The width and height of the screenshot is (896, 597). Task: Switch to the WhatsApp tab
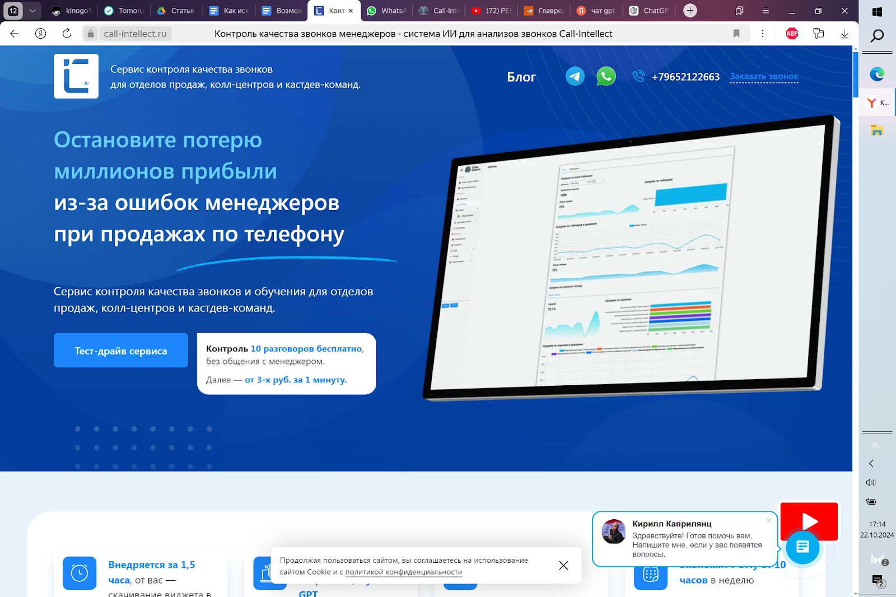click(x=387, y=11)
